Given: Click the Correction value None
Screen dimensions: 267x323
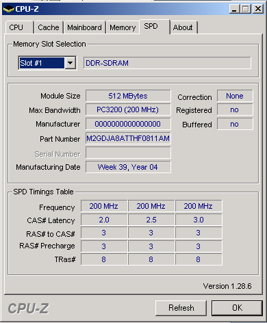Looking at the screenshot, I should 235,96.
